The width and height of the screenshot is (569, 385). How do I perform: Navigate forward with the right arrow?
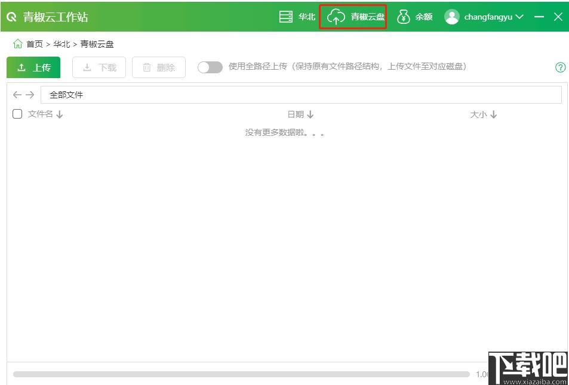[x=30, y=95]
